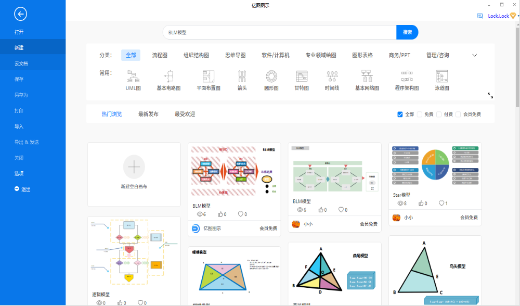Select 流程图 category
The height and width of the screenshot is (306, 520).
(160, 55)
